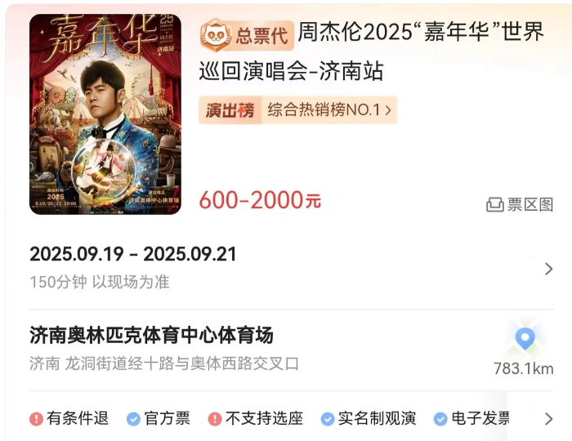This screenshot has height=441, width=572.
Task: Expand the service tags row chevron
Action: click(x=548, y=419)
